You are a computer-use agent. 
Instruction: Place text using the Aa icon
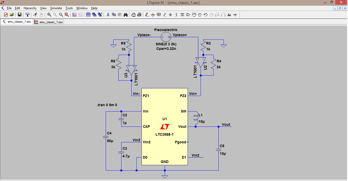[229, 15]
